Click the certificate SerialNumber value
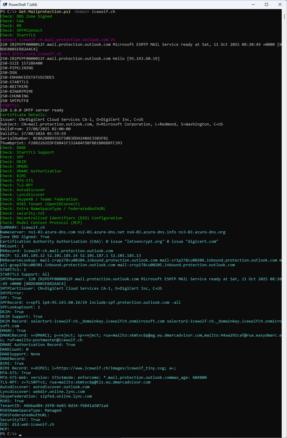 pos(70,138)
